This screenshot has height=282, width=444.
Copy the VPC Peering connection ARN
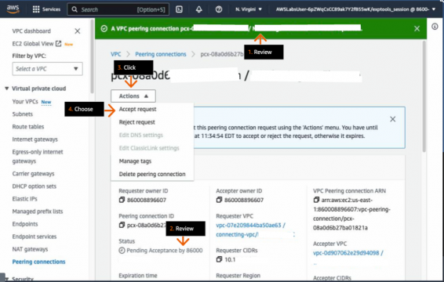click(x=316, y=200)
